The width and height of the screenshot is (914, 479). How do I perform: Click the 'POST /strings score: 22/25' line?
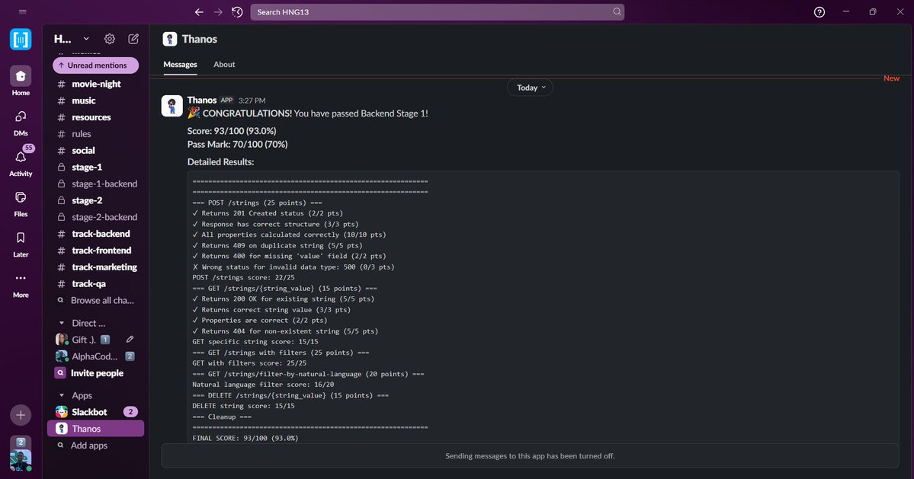(x=244, y=278)
